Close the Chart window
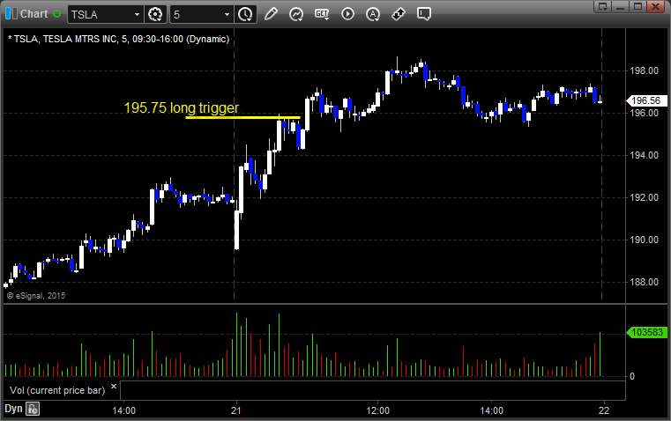 655,6
